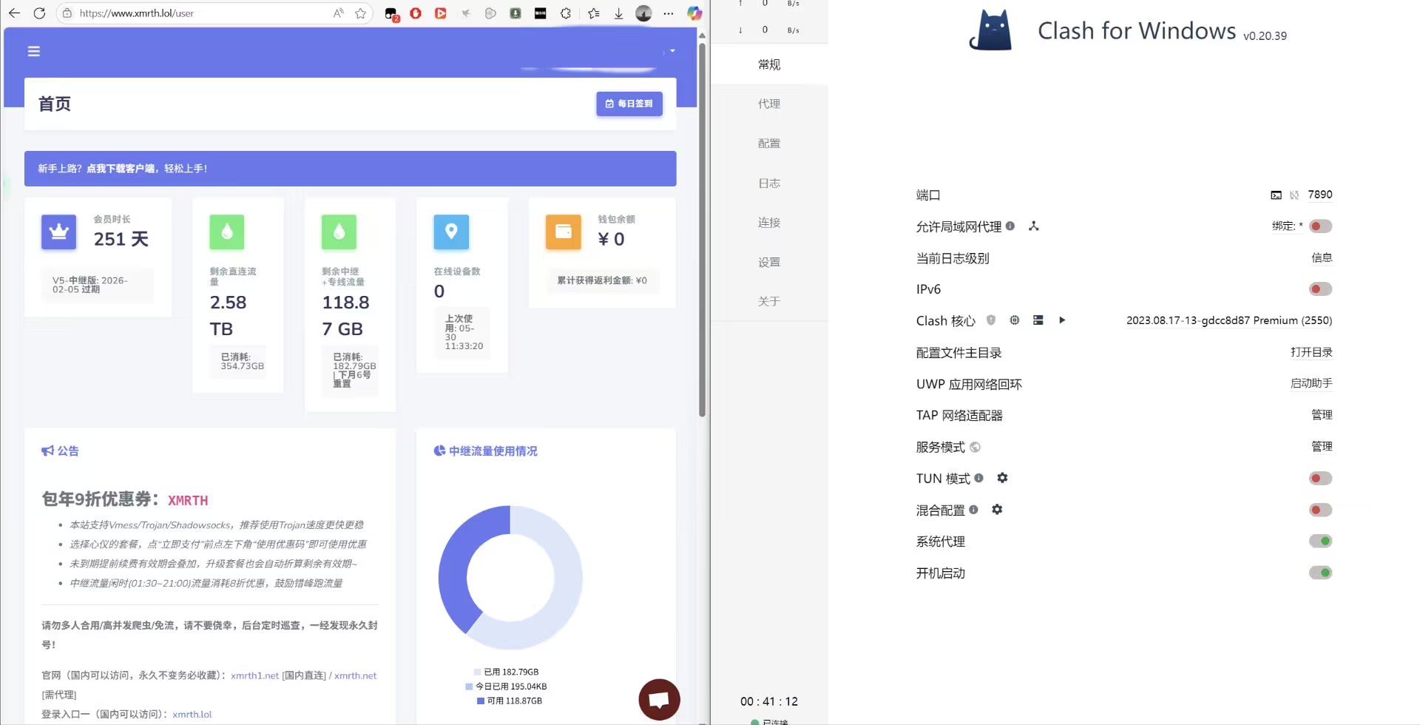Switch to the 日志 tab in Clash
The height and width of the screenshot is (725, 1420).
click(x=769, y=183)
